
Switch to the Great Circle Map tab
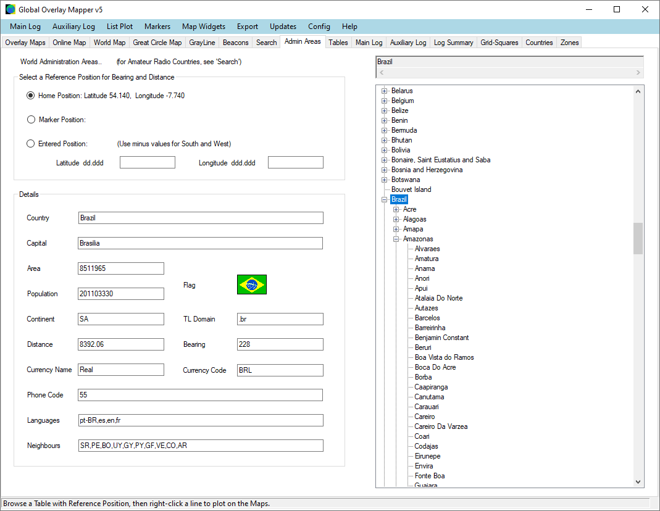click(x=157, y=43)
